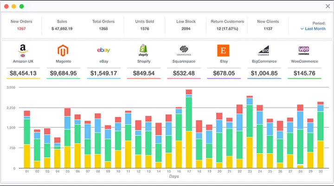334x186 pixels.
Task: Select the BigCommerce $1,004.85 total
Action: coord(264,73)
